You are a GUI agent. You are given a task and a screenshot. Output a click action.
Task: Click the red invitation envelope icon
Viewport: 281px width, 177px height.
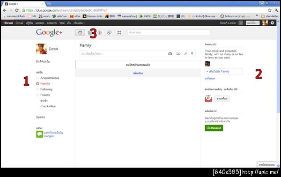coord(208,98)
